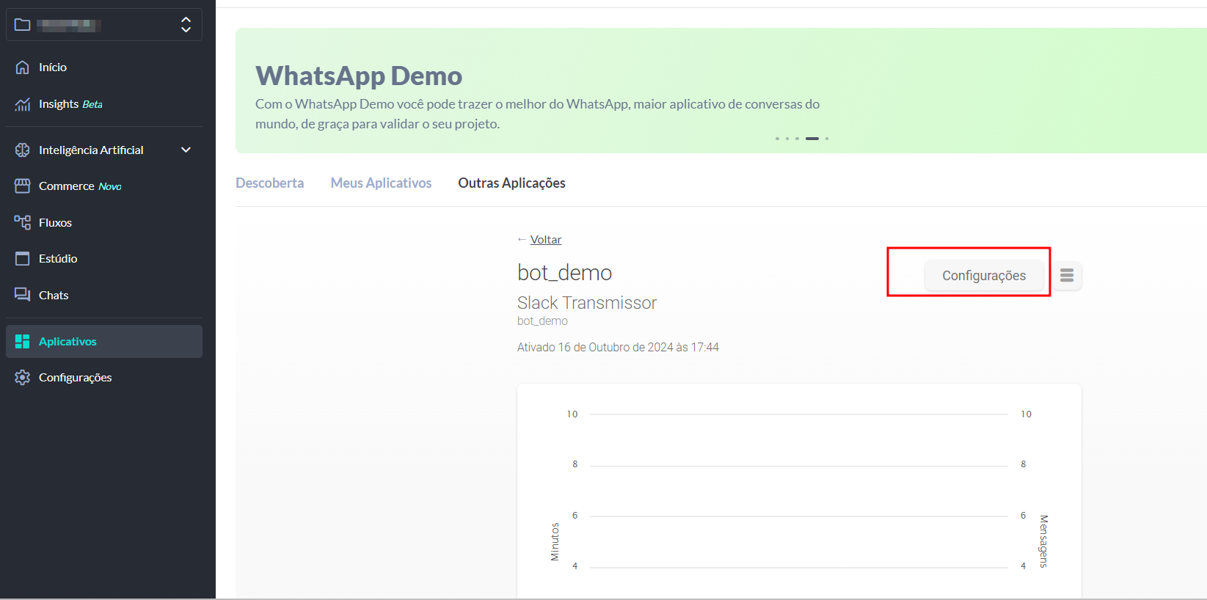
Task: Click the Aplicativos grid icon
Action: pos(23,342)
